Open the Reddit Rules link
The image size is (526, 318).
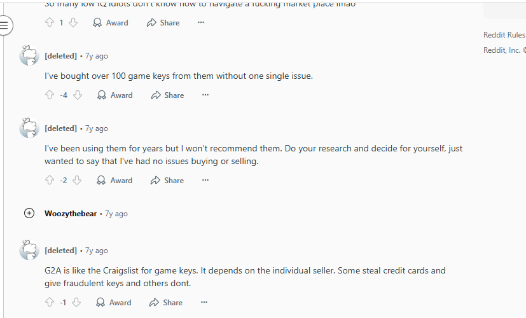(504, 35)
